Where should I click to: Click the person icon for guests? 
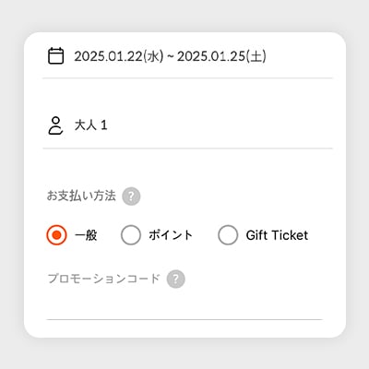click(x=55, y=125)
